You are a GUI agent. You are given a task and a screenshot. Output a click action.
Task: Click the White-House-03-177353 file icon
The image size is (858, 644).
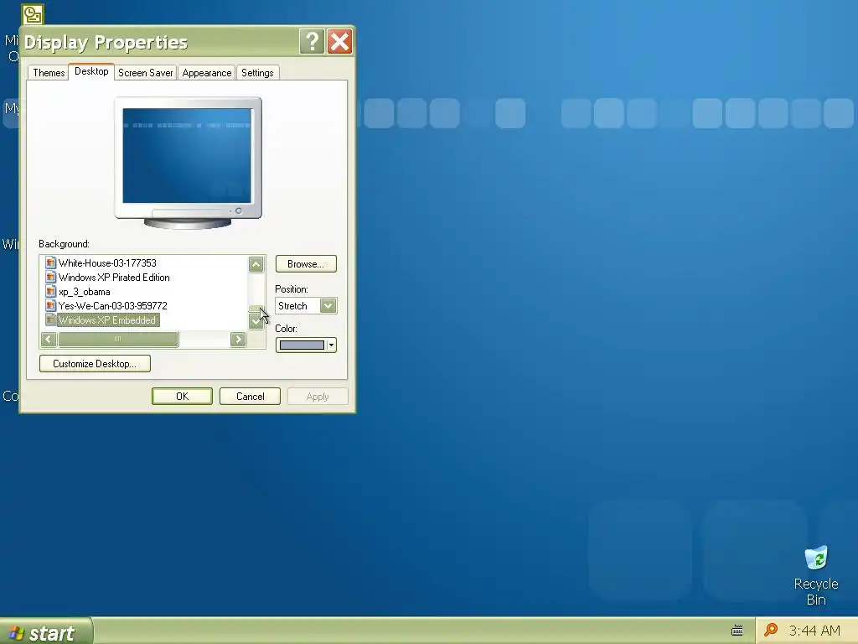click(x=50, y=262)
